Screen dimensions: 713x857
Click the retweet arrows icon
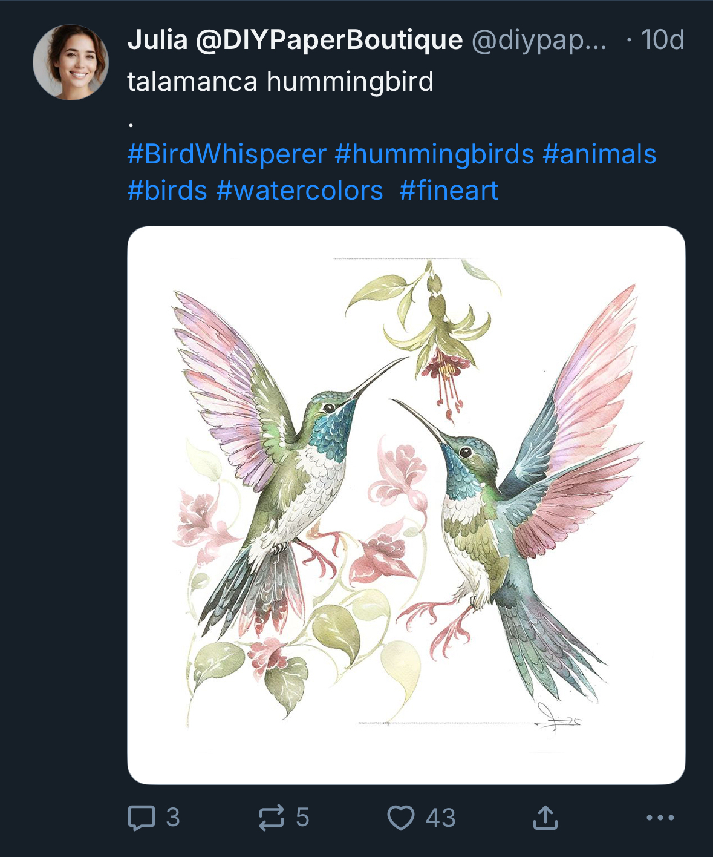click(271, 818)
